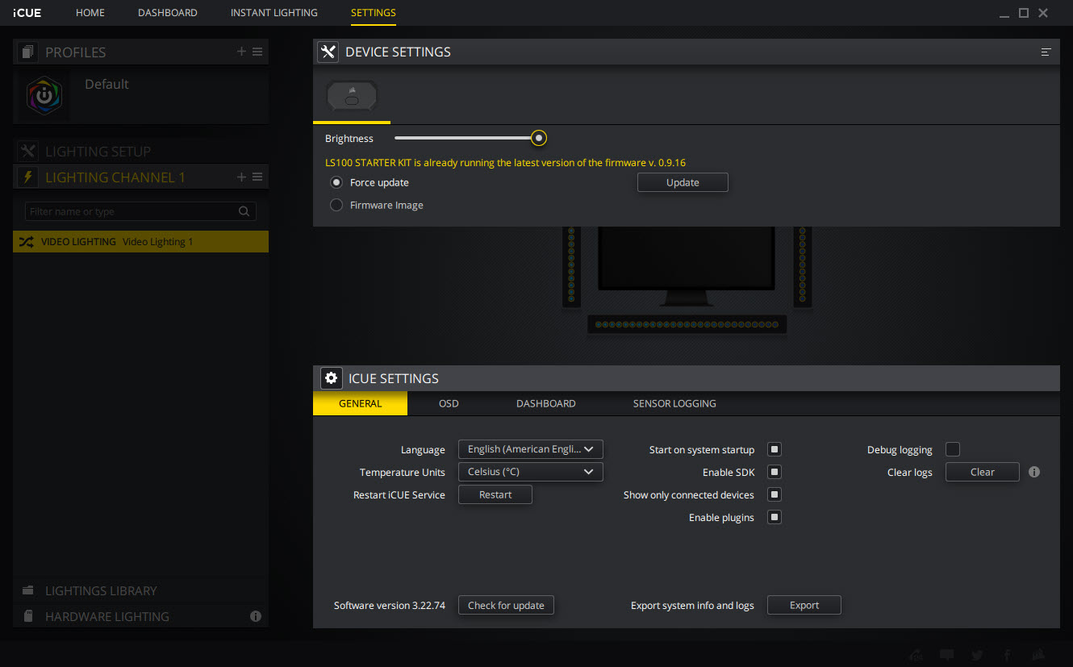Open the Corsair sails logo in footer
The height and width of the screenshot is (667, 1073).
1039,655
